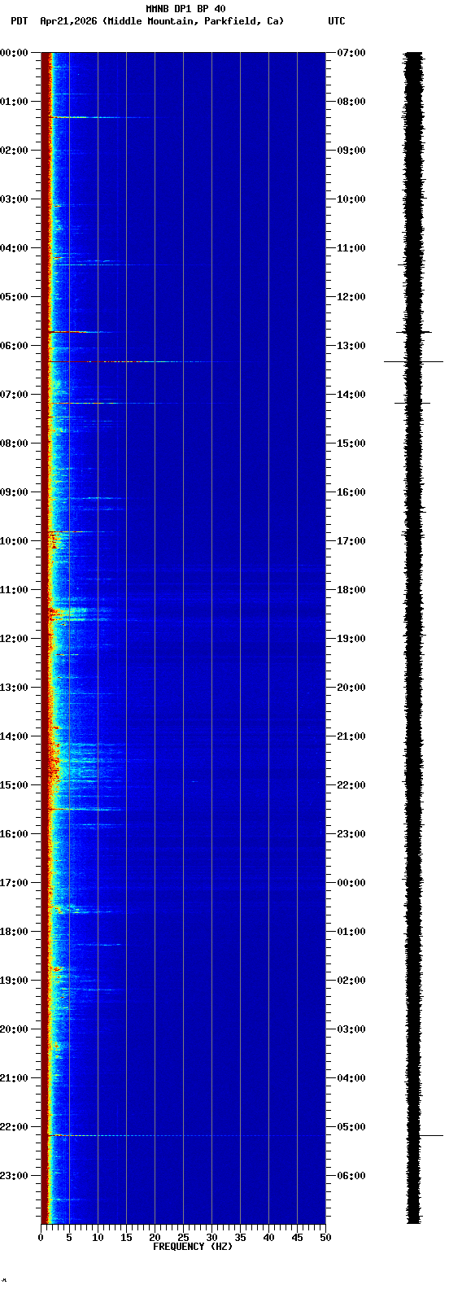This screenshot has height=1289, width=449.
Task: Click the PDT time label 04:00
Action: [x=15, y=248]
